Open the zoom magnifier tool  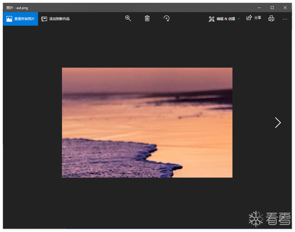[128, 18]
